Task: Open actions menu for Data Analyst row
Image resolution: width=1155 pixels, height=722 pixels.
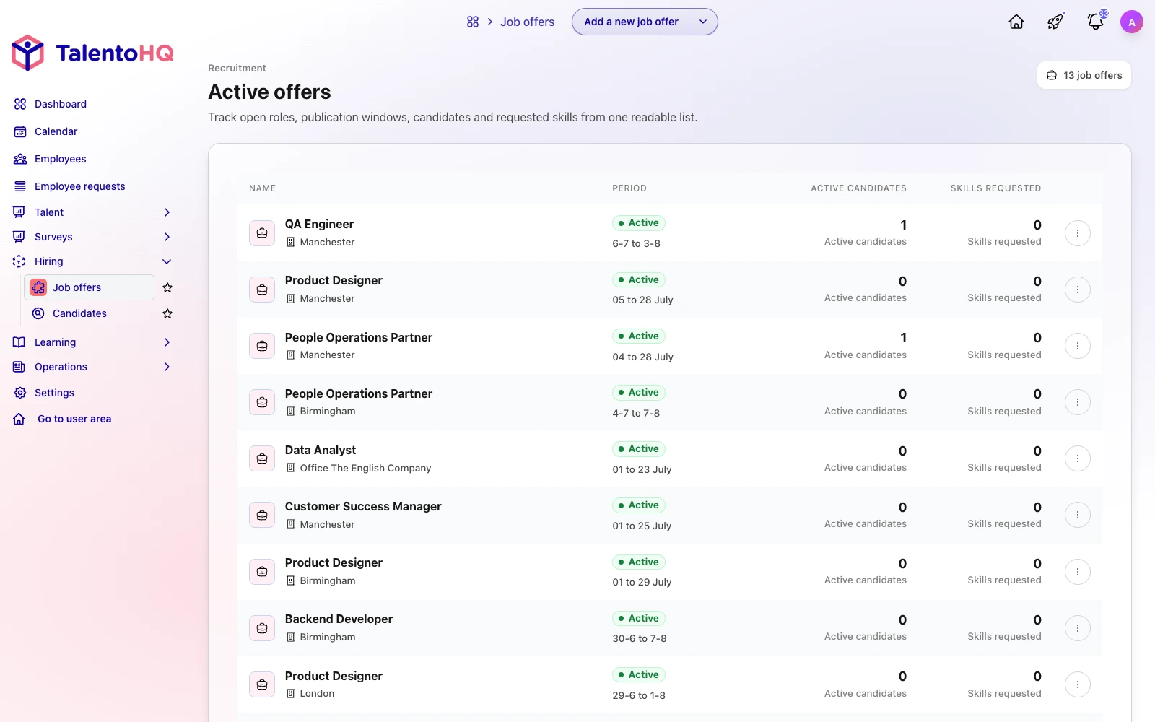Action: 1078,458
